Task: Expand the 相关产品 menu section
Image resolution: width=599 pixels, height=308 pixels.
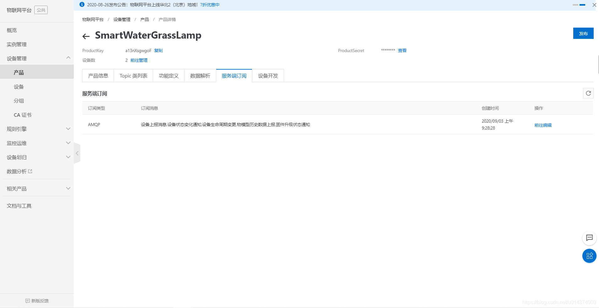Action: click(68, 188)
